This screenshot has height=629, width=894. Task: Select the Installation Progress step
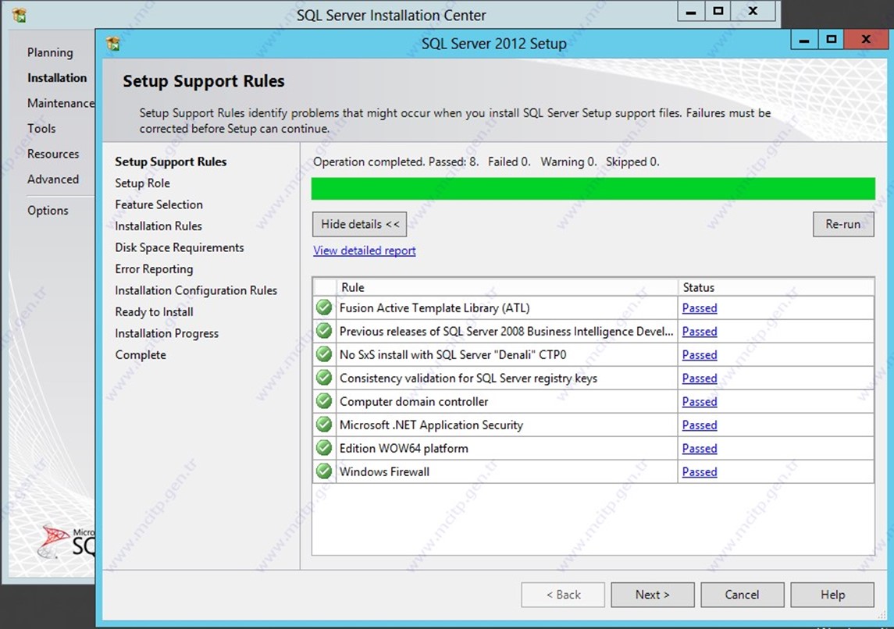(x=166, y=333)
